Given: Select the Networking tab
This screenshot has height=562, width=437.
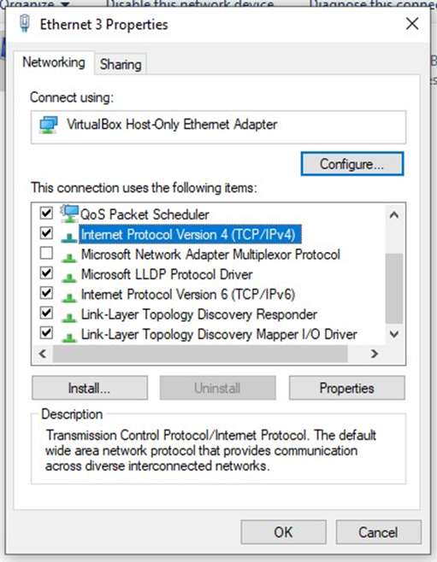Looking at the screenshot, I should click(54, 62).
